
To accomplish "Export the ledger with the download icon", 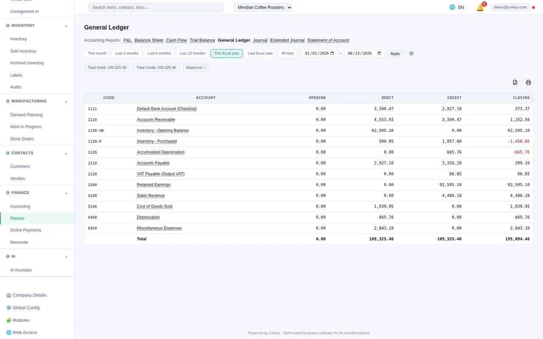I will coord(515,82).
